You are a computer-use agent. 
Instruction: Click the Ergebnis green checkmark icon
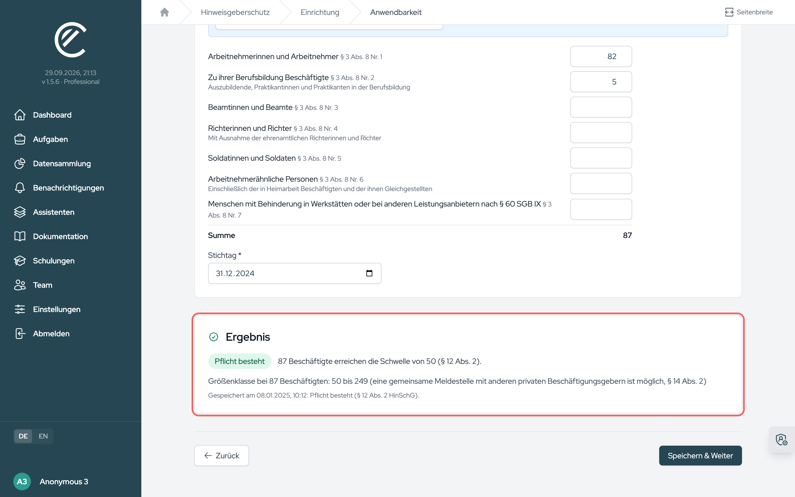tap(214, 337)
